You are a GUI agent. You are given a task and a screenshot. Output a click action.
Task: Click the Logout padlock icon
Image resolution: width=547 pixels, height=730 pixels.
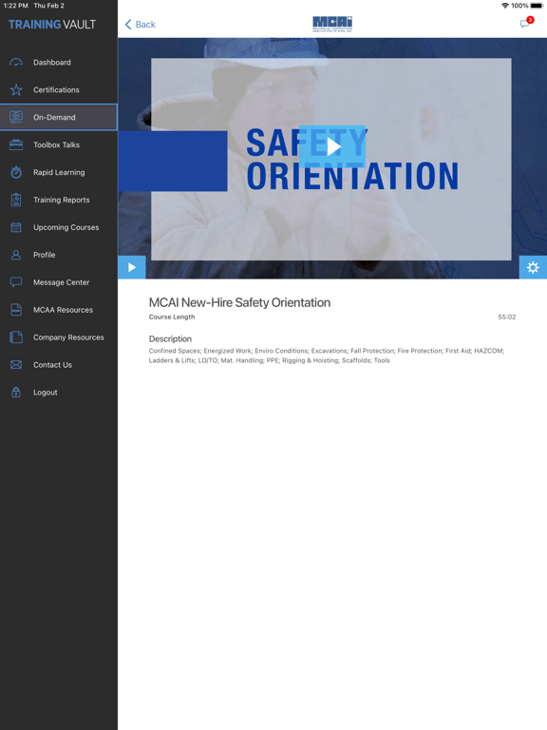click(x=16, y=392)
